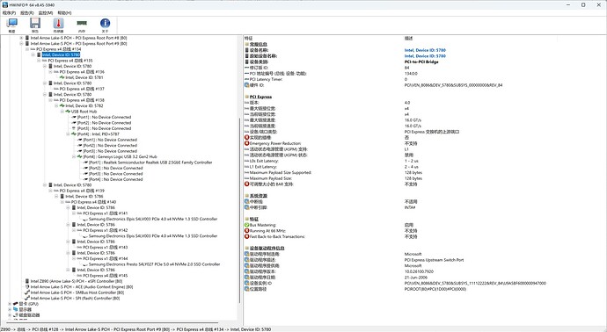
Task: Open the 概要 summary toolbar icon
Action: pos(12,25)
